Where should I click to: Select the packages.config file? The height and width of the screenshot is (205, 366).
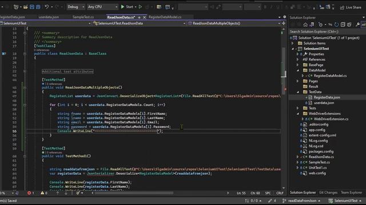(321, 151)
